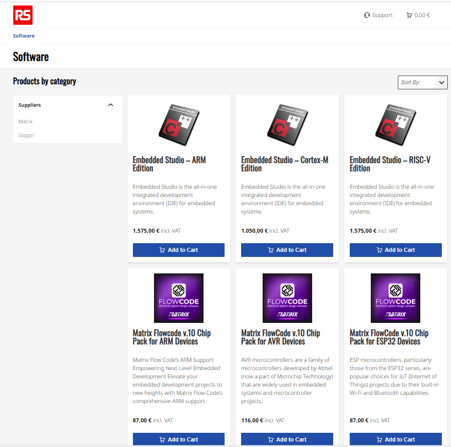Click the Flowcode ESP32 product image
Screen dimensions: 451x447
(x=395, y=298)
